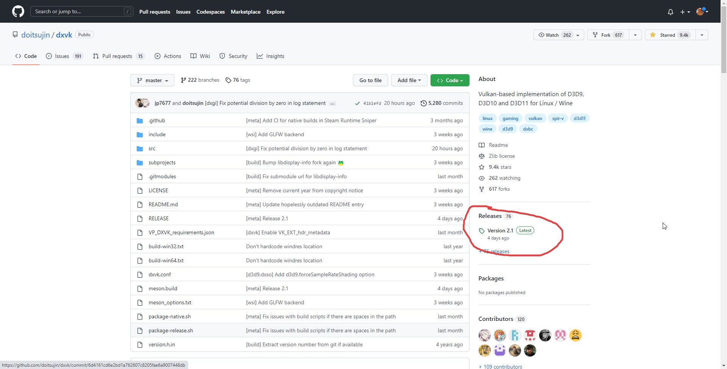
Task: Expand the Watch options dropdown arrow
Action: click(578, 35)
